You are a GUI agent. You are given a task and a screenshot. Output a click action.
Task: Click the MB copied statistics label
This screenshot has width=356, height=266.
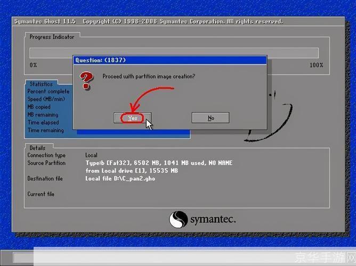tap(39, 107)
